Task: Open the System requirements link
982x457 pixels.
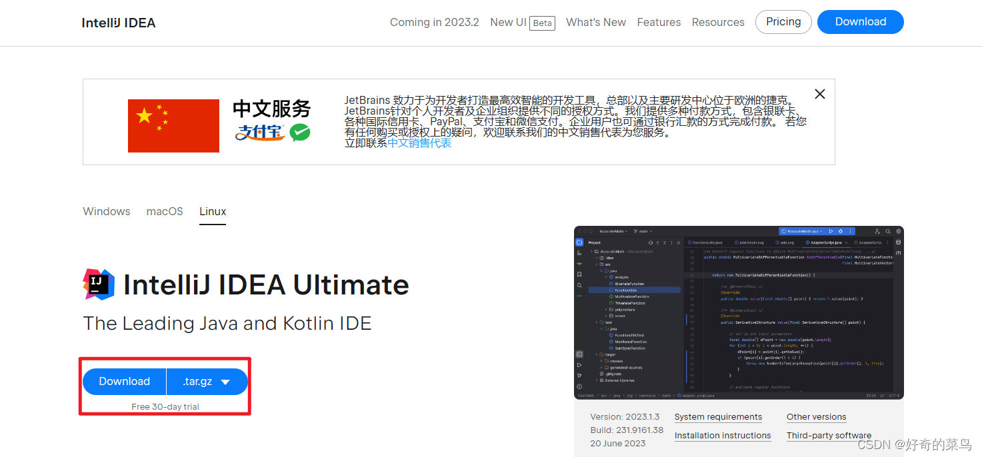Action: pyautogui.click(x=718, y=416)
